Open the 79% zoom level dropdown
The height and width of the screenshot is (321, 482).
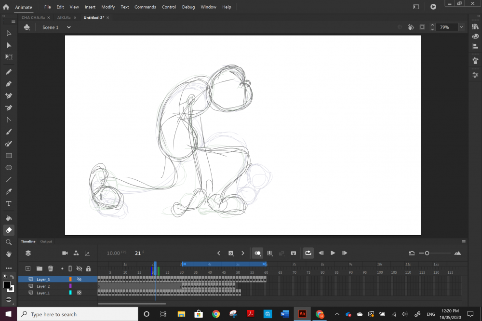click(461, 27)
